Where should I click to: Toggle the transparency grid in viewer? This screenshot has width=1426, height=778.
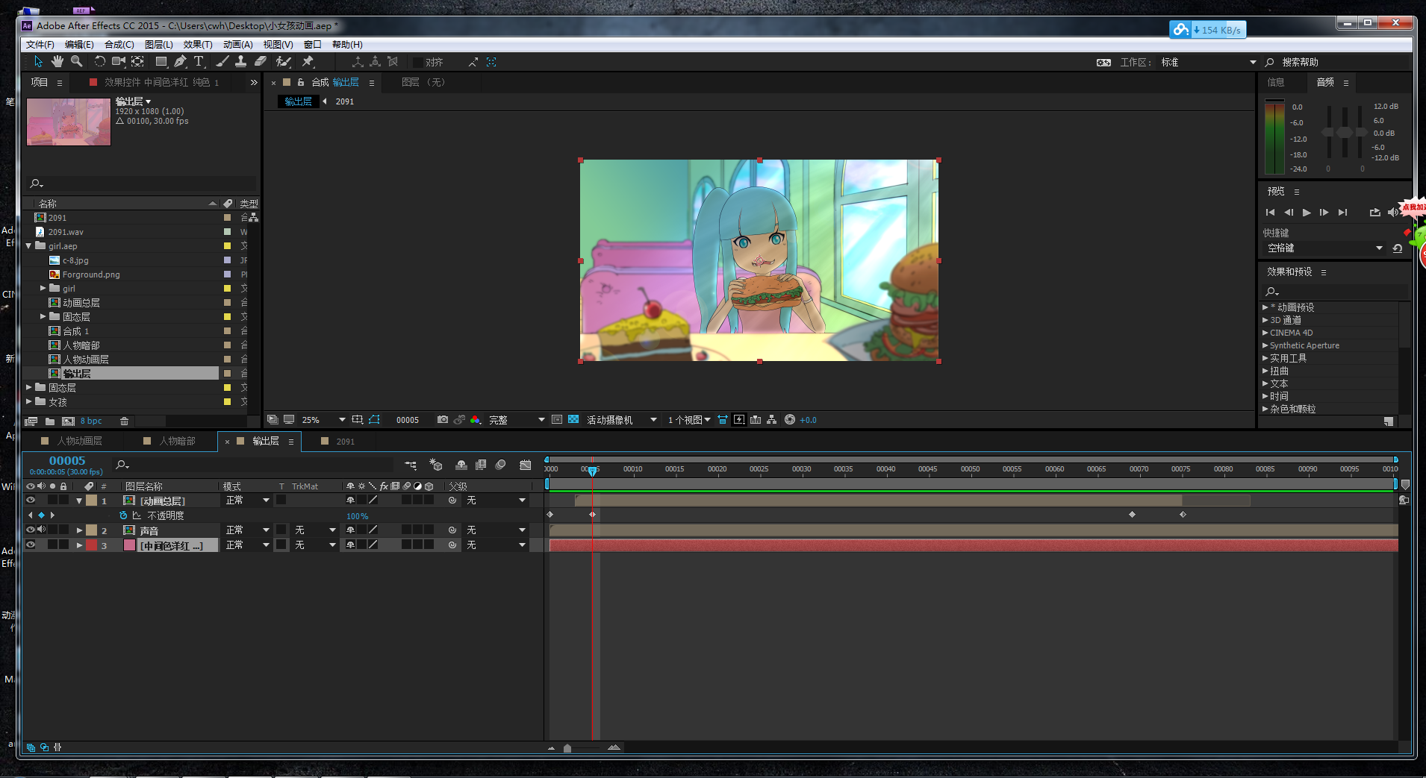pos(573,420)
